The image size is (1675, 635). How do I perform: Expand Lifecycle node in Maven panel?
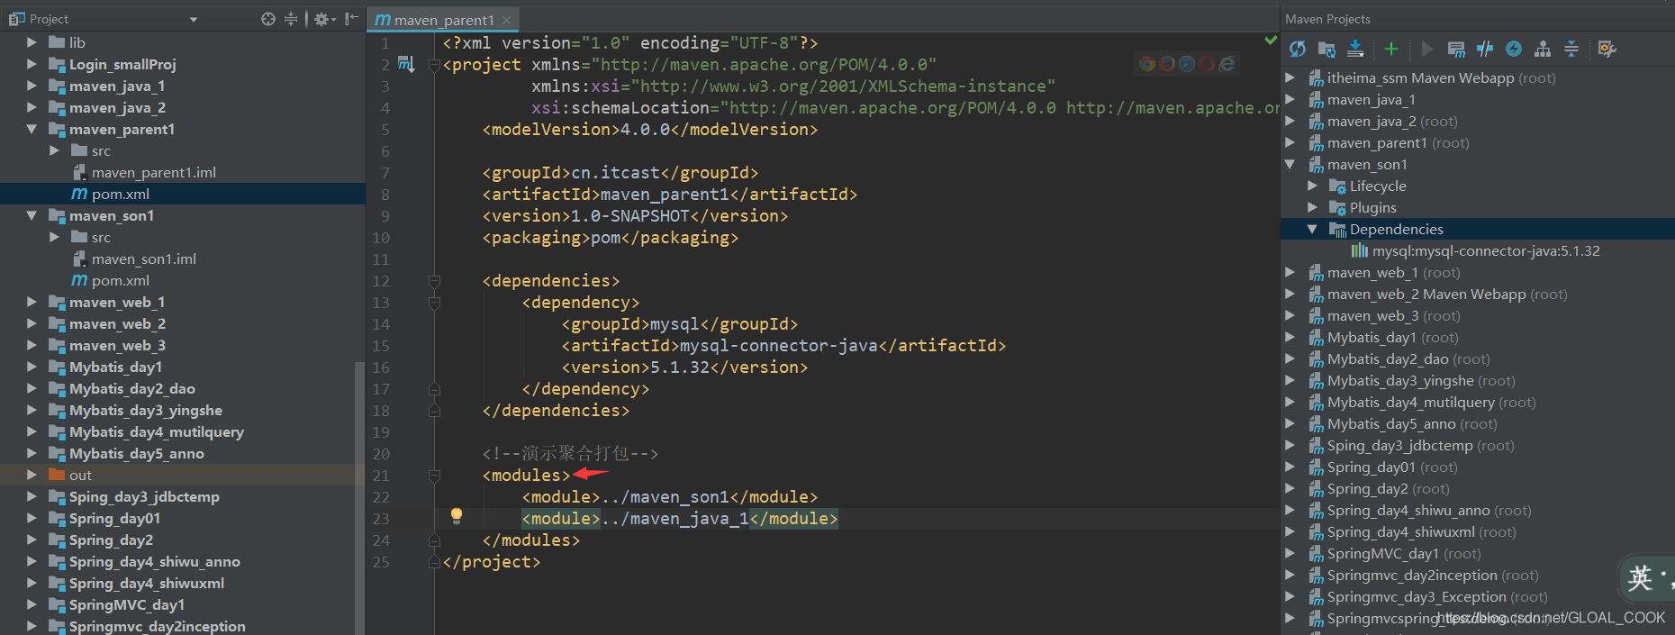point(1312,186)
